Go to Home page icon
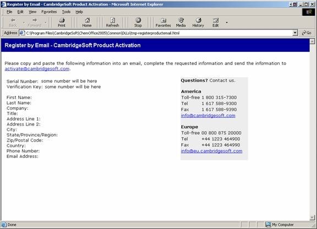The width and height of the screenshot is (317, 229). coord(87,22)
